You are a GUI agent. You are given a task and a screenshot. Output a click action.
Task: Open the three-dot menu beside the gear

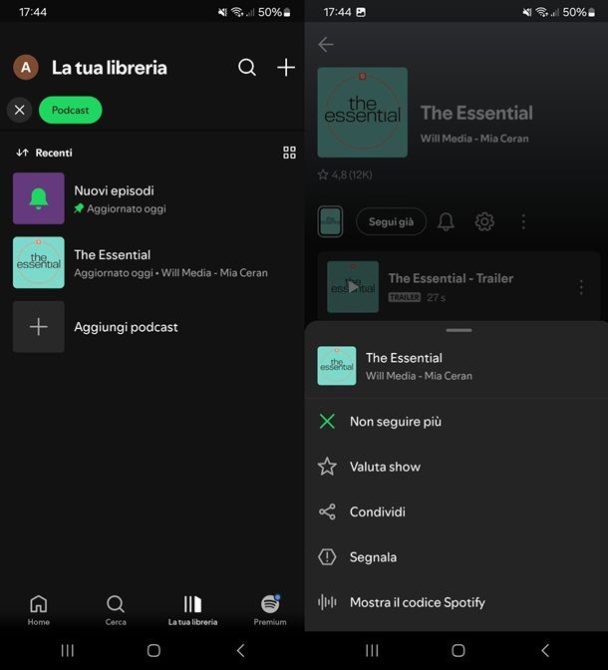[x=523, y=221]
